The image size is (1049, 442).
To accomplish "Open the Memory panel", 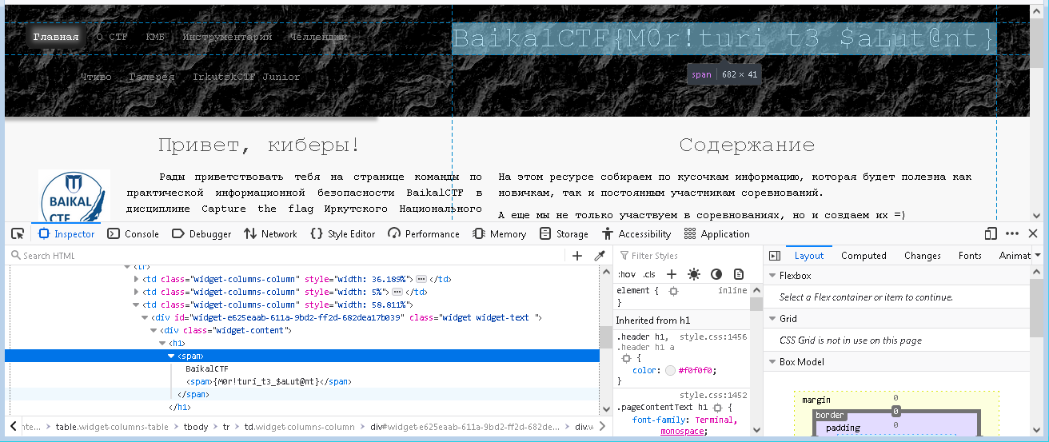I will 499,234.
